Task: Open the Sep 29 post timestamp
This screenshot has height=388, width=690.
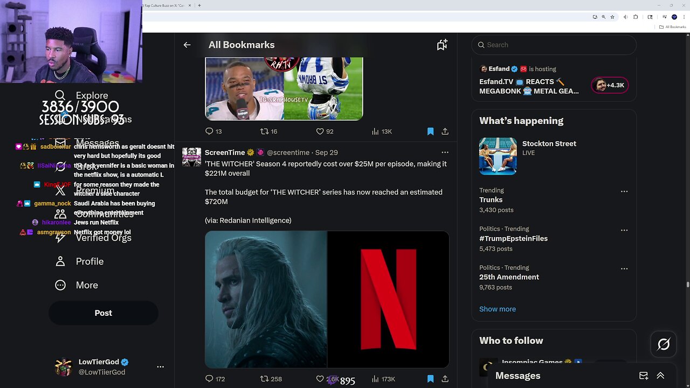Action: [x=327, y=153]
